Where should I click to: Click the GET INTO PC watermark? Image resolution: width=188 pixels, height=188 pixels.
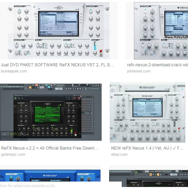pos(15,134)
